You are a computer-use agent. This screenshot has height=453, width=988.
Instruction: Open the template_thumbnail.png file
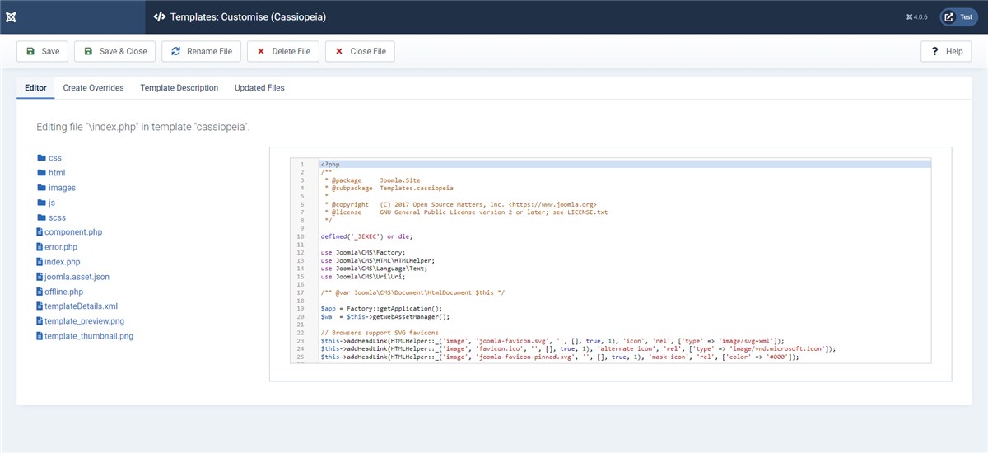point(88,336)
